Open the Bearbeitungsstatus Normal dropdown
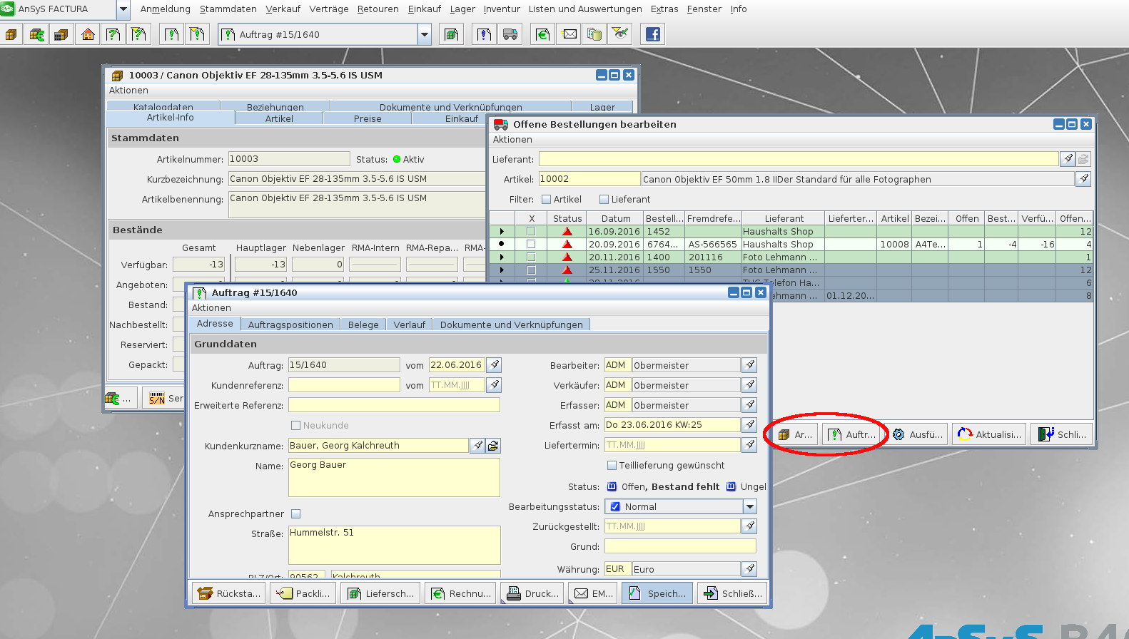 pyautogui.click(x=749, y=506)
